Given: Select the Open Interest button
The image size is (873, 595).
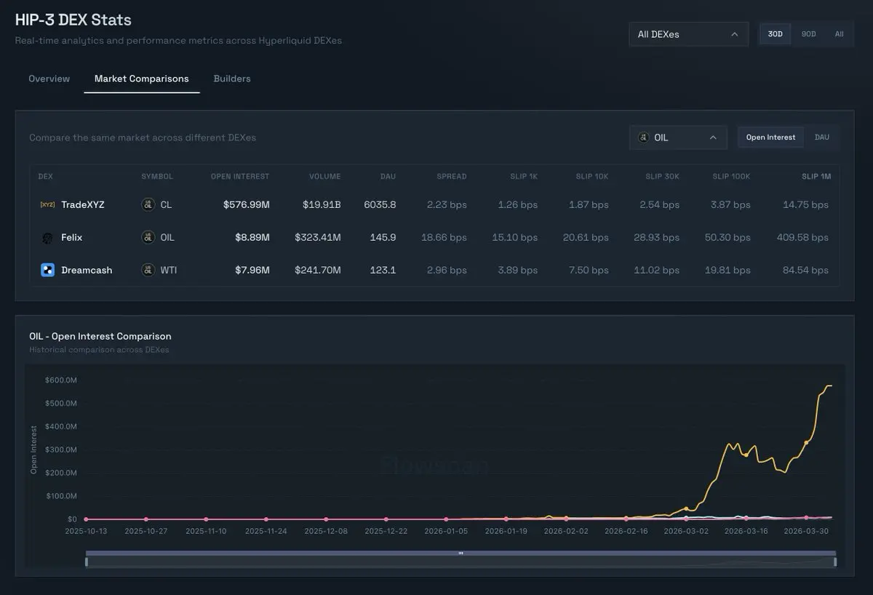Looking at the screenshot, I should pos(770,137).
